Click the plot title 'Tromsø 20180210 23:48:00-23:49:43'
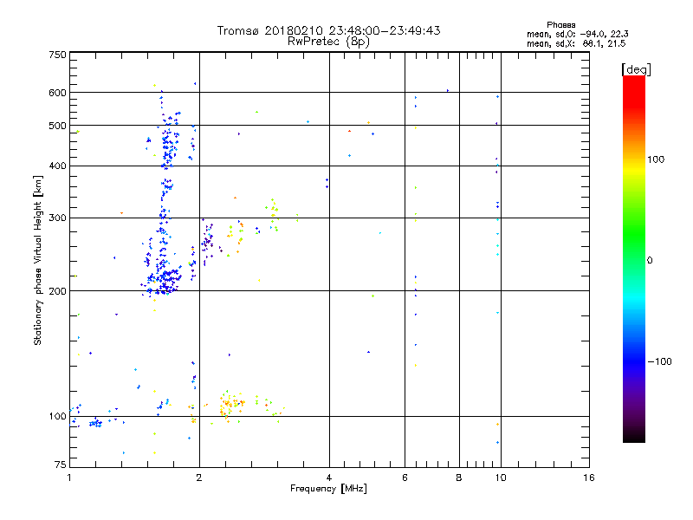Screen dimensions: 693x520 [x=328, y=30]
